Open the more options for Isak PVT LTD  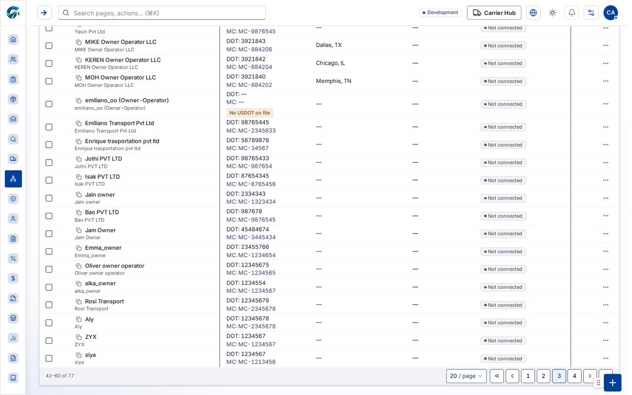pos(606,180)
